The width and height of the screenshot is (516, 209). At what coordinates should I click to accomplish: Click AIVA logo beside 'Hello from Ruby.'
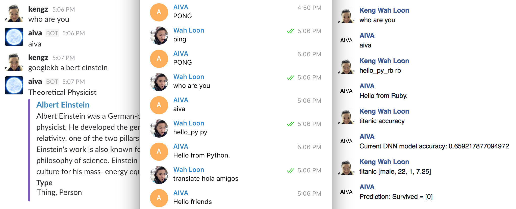[346, 91]
